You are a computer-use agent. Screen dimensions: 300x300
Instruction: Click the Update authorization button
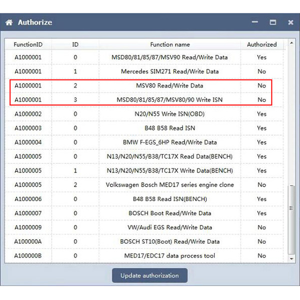pyautogui.click(x=149, y=275)
